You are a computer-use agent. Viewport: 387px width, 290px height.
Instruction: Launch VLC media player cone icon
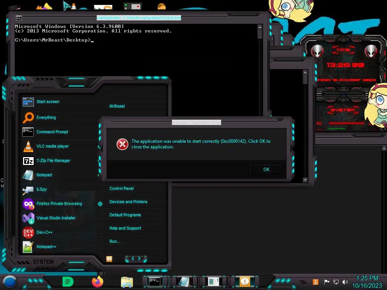coord(28,146)
